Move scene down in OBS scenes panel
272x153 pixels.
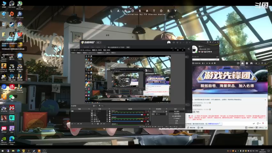pos(81,124)
